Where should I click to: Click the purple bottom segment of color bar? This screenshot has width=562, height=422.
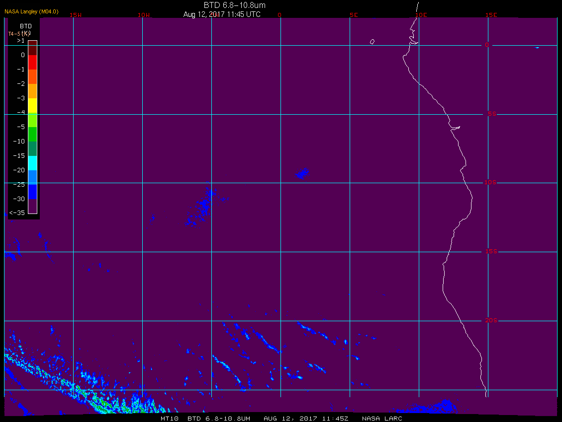pos(33,206)
